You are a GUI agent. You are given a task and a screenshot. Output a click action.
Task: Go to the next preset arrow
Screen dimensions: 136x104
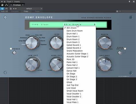(x=16, y=9)
